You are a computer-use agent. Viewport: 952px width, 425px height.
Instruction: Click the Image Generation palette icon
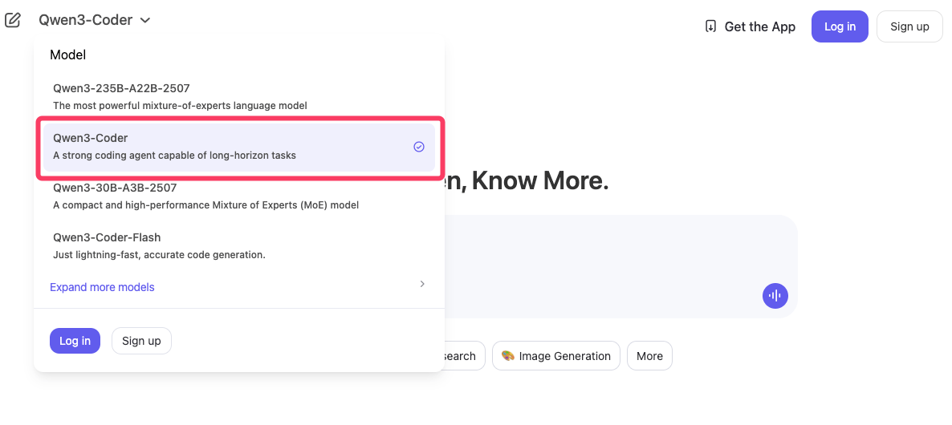point(507,356)
